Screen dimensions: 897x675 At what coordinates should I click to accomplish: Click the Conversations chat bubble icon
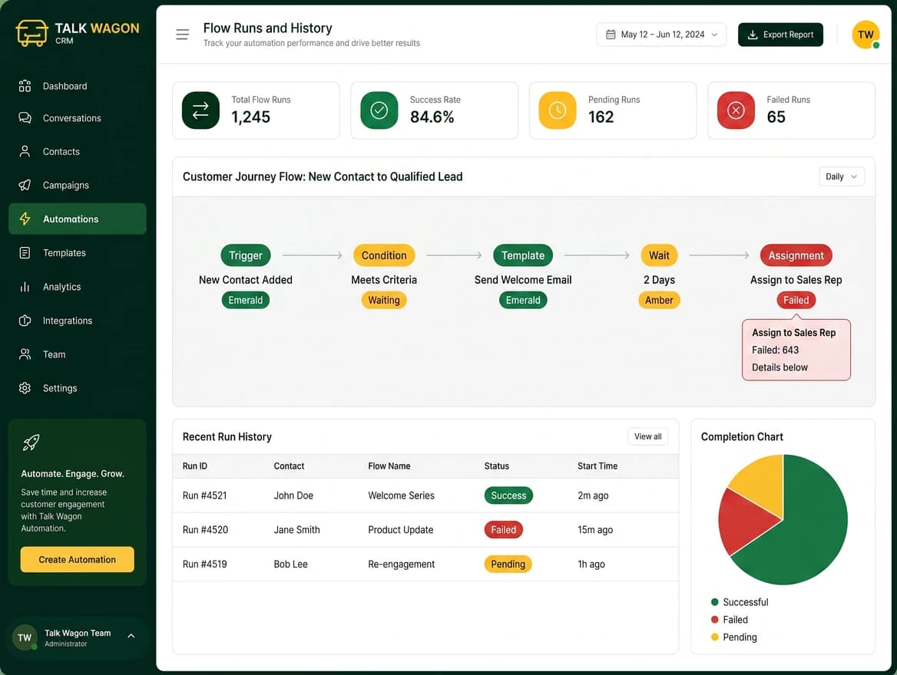[25, 117]
